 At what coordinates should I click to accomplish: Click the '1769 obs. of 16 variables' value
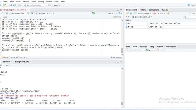[x=164, y=24]
